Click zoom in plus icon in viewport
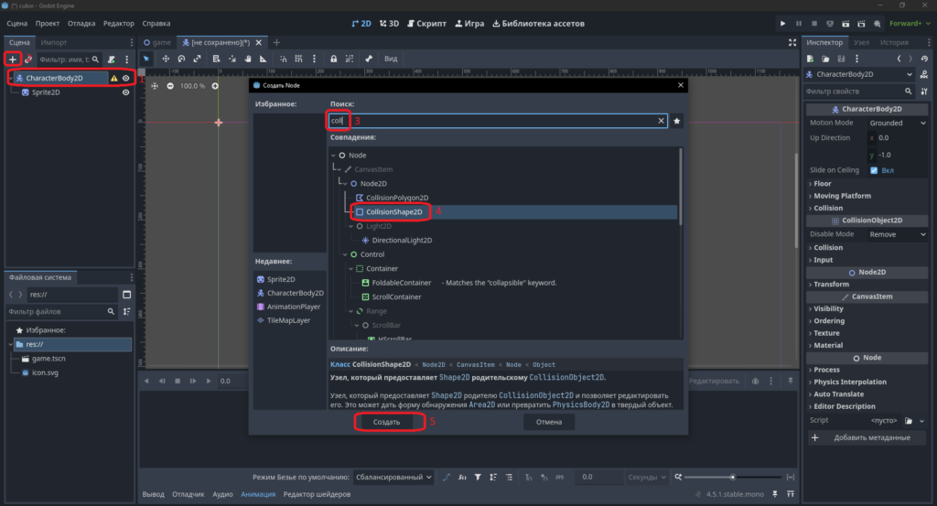Viewport: 937px width, 506px height. tap(215, 86)
